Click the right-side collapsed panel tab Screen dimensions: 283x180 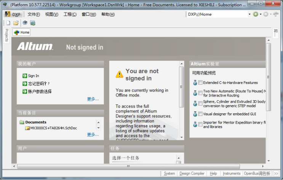[276, 33]
